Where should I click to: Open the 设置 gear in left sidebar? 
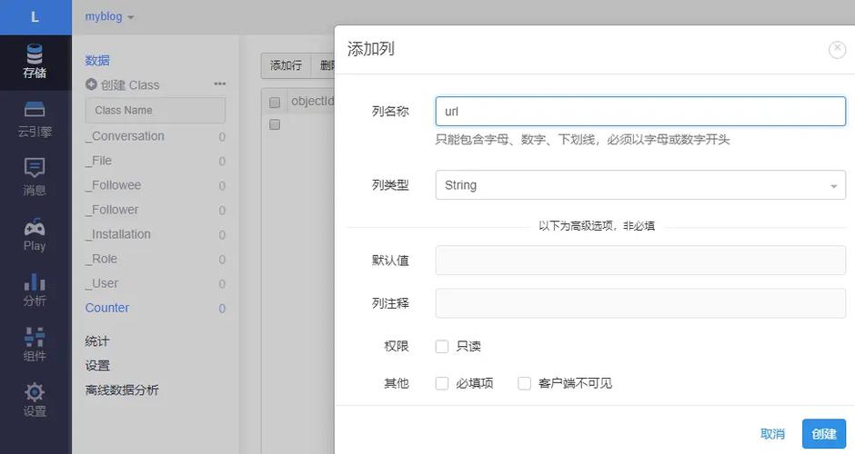35,400
